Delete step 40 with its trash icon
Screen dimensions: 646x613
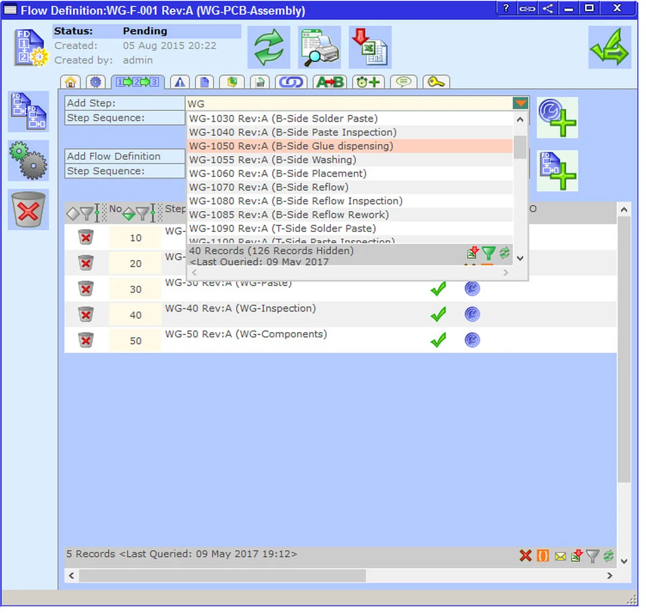pyautogui.click(x=86, y=314)
